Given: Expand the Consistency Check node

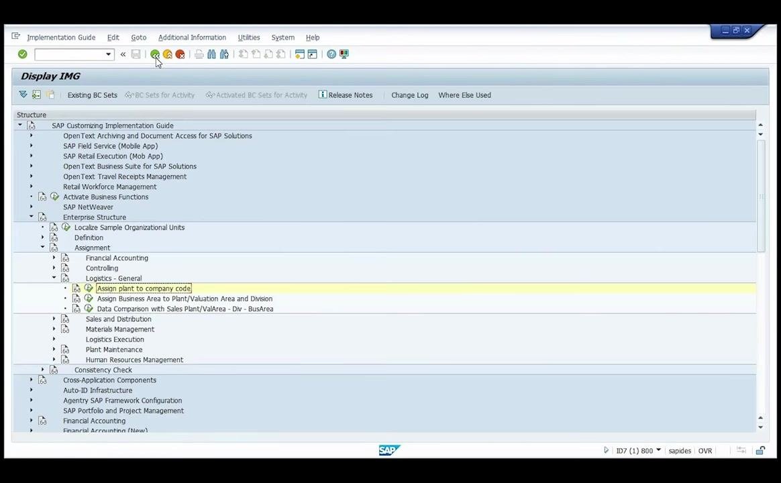Looking at the screenshot, I should (42, 370).
